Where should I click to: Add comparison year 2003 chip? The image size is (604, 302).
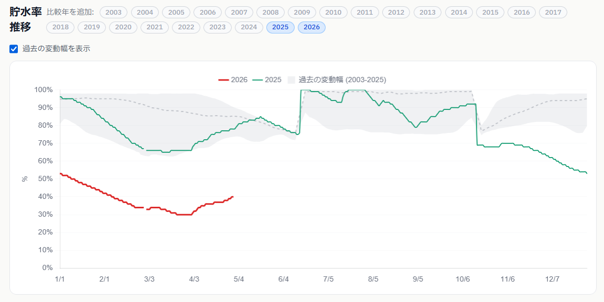(113, 13)
